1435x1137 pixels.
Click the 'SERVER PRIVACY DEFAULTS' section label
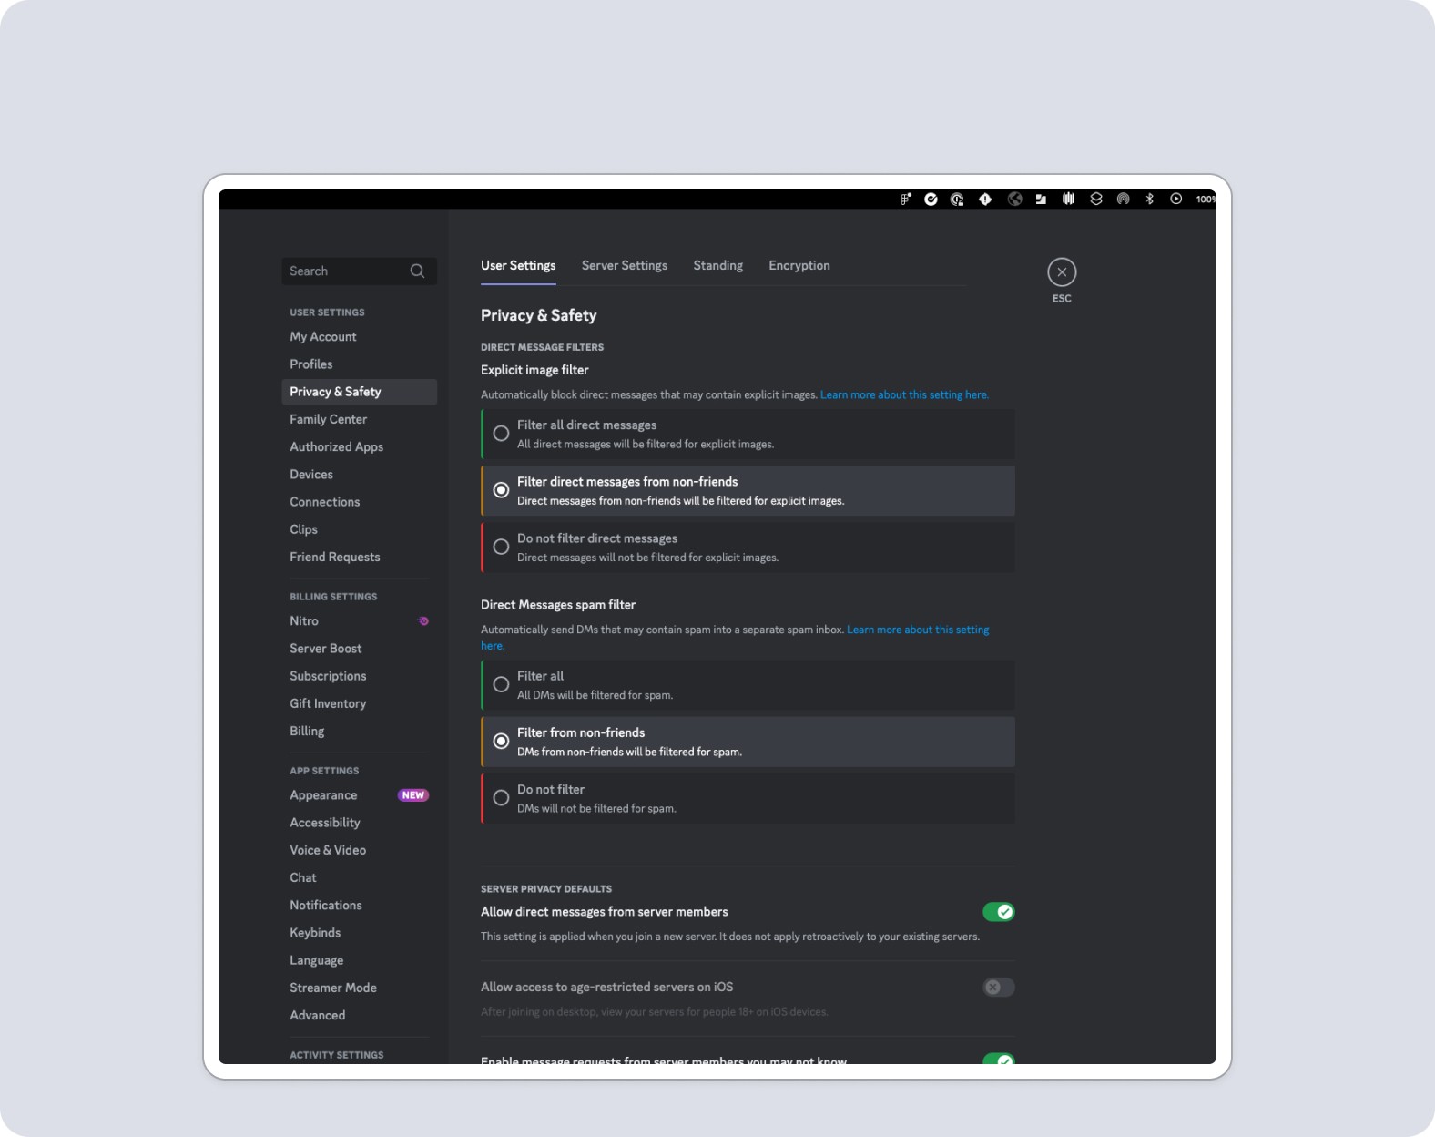point(546,889)
